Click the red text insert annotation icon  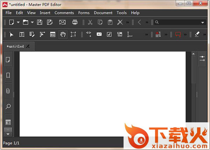click(x=158, y=34)
